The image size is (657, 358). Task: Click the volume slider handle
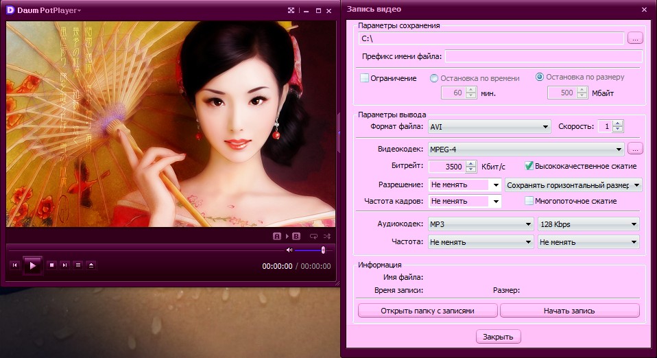(x=322, y=250)
